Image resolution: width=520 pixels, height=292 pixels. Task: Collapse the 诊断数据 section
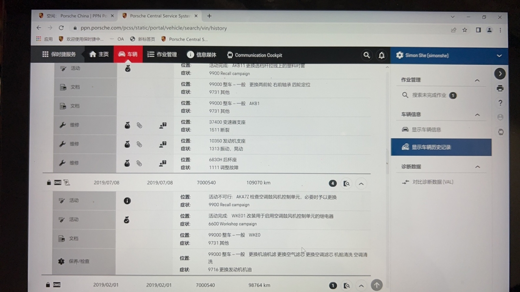point(477,167)
